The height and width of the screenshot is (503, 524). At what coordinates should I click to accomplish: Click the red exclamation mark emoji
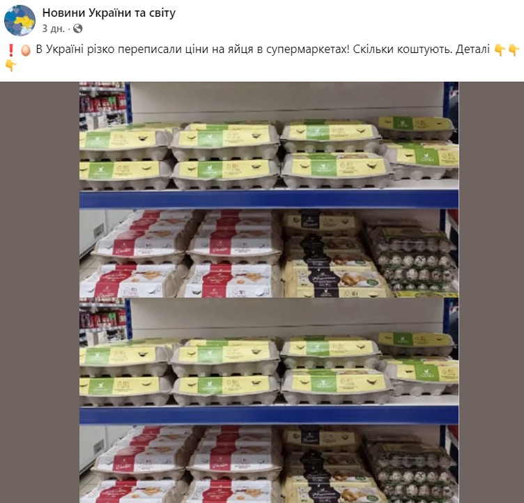10,50
